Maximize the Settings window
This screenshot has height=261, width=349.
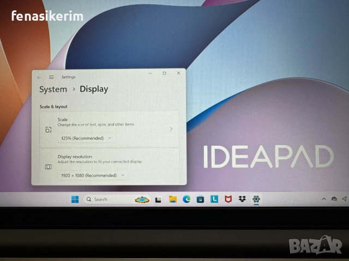pyautogui.click(x=164, y=73)
